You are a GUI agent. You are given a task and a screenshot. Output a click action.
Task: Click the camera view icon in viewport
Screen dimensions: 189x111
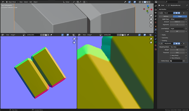151,23
